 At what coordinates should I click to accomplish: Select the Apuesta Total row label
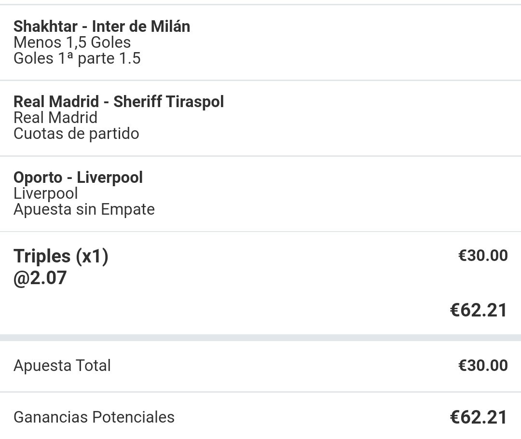62,366
